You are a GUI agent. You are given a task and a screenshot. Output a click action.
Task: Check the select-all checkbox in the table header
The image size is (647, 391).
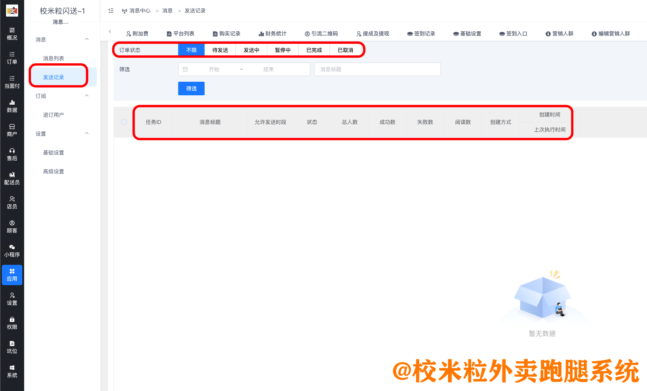tap(124, 122)
